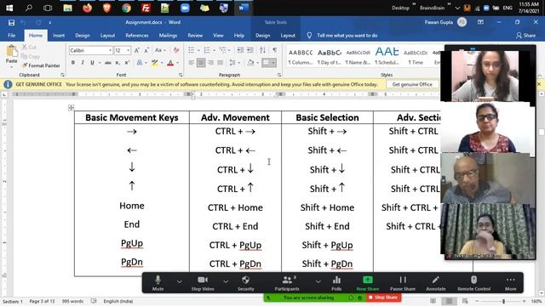Insert a bulleted list

(x=191, y=51)
